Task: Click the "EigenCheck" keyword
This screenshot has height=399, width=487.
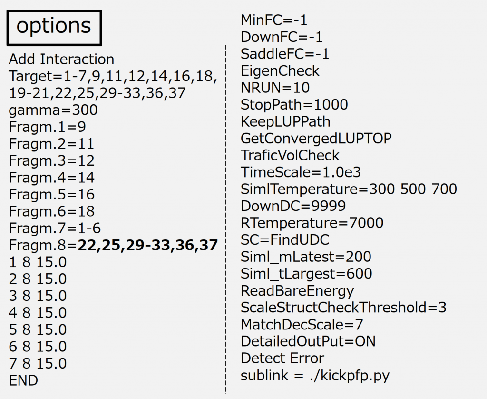Action: tap(280, 71)
